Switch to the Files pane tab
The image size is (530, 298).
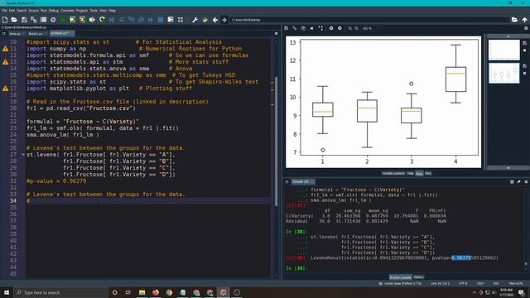pos(428,173)
